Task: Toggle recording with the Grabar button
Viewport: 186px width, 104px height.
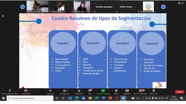Action: 117,91
